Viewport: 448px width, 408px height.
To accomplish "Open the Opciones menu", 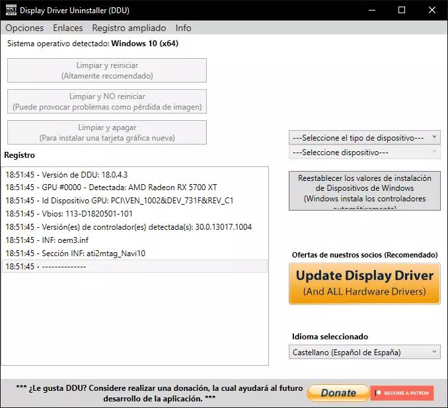I will [x=24, y=28].
